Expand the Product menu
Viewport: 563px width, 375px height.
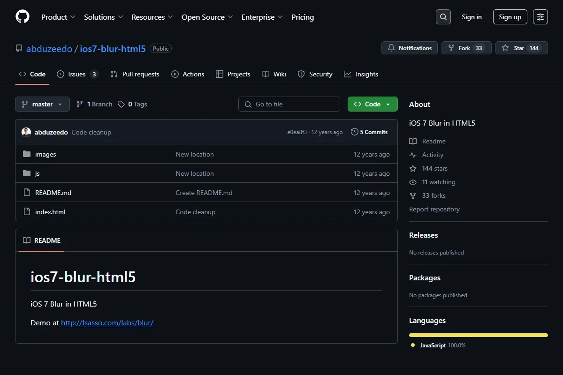click(58, 17)
